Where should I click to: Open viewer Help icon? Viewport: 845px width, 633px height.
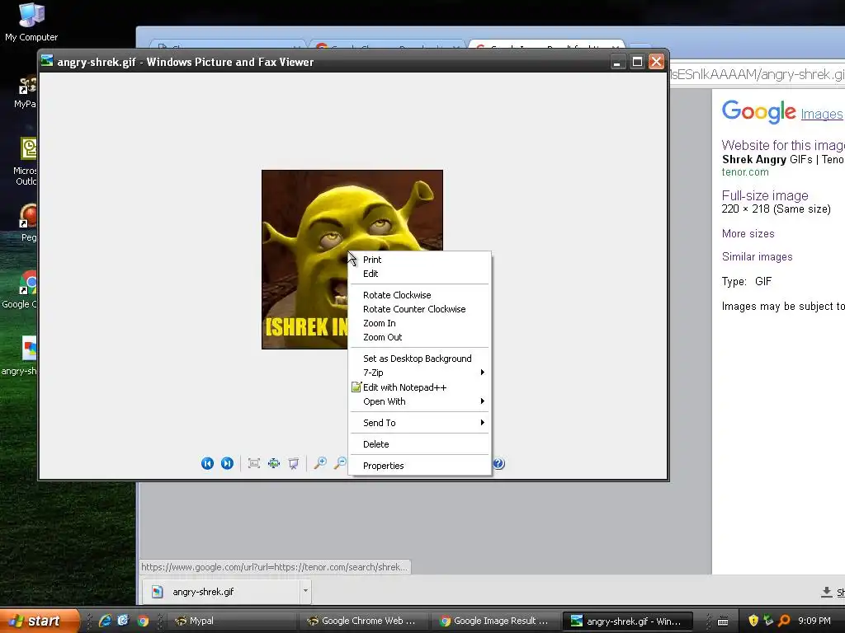coord(499,463)
